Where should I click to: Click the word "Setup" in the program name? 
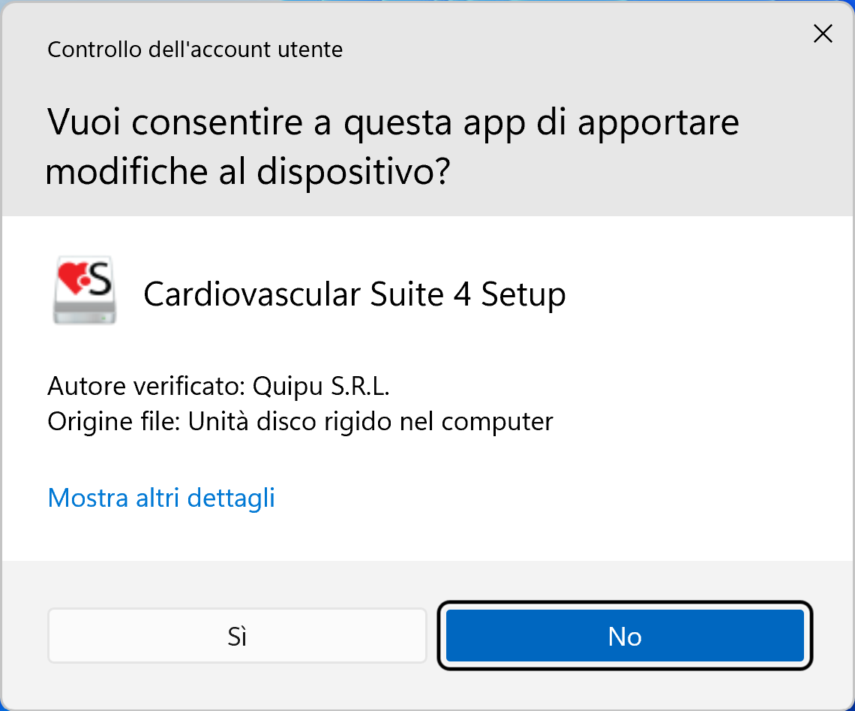coord(523,294)
